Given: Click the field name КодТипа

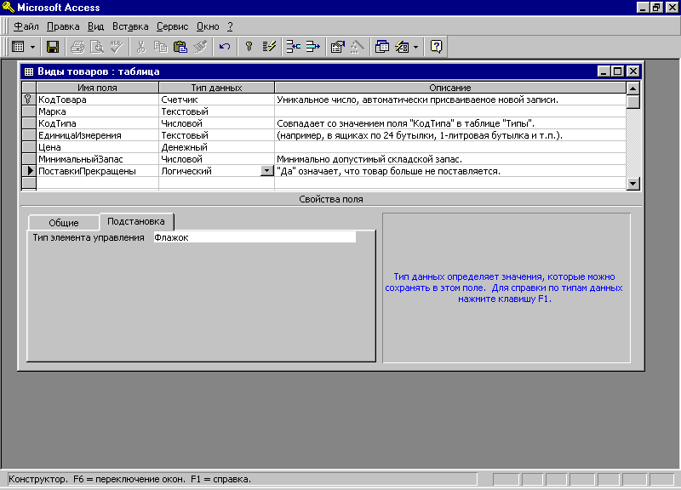Looking at the screenshot, I should coord(98,123).
